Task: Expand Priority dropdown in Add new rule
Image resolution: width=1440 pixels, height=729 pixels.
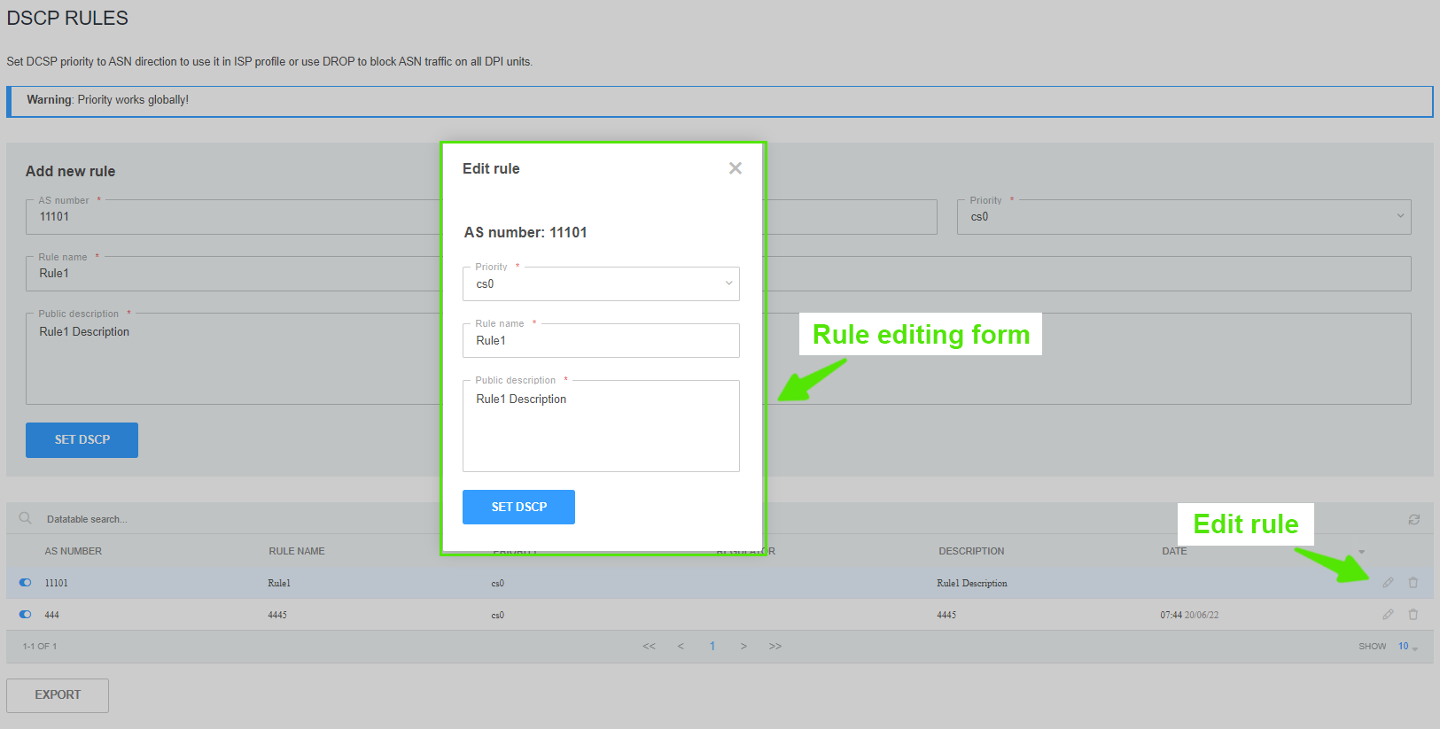Action: pyautogui.click(x=1183, y=217)
